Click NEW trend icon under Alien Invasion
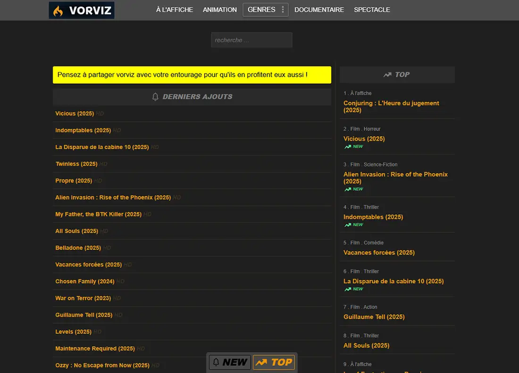 [348, 189]
